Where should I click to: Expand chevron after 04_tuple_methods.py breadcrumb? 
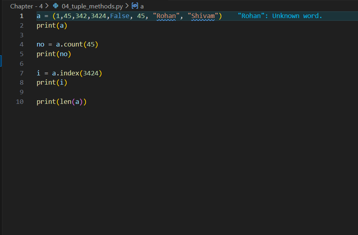coord(127,6)
